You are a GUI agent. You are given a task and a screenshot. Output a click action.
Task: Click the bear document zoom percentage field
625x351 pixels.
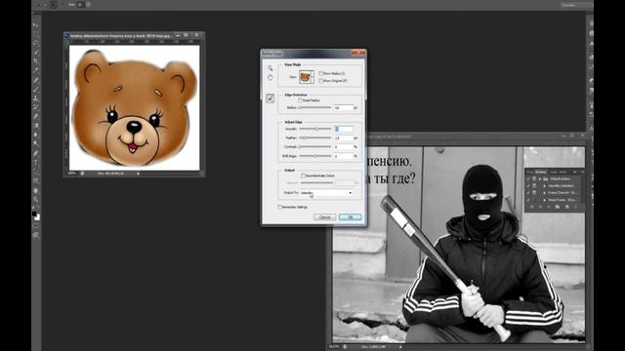[72, 174]
